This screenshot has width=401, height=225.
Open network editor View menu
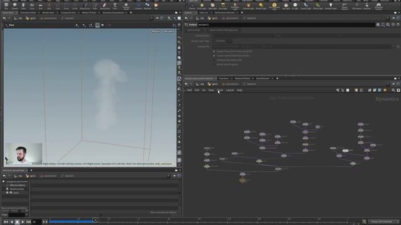point(211,90)
